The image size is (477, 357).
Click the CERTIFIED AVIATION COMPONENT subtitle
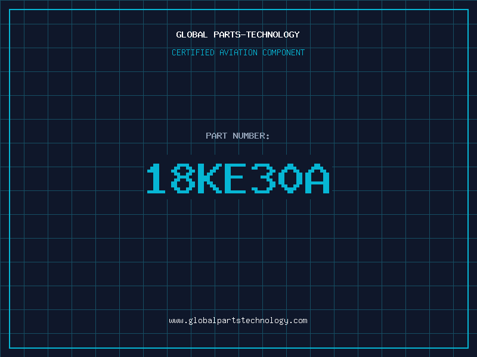[238, 52]
